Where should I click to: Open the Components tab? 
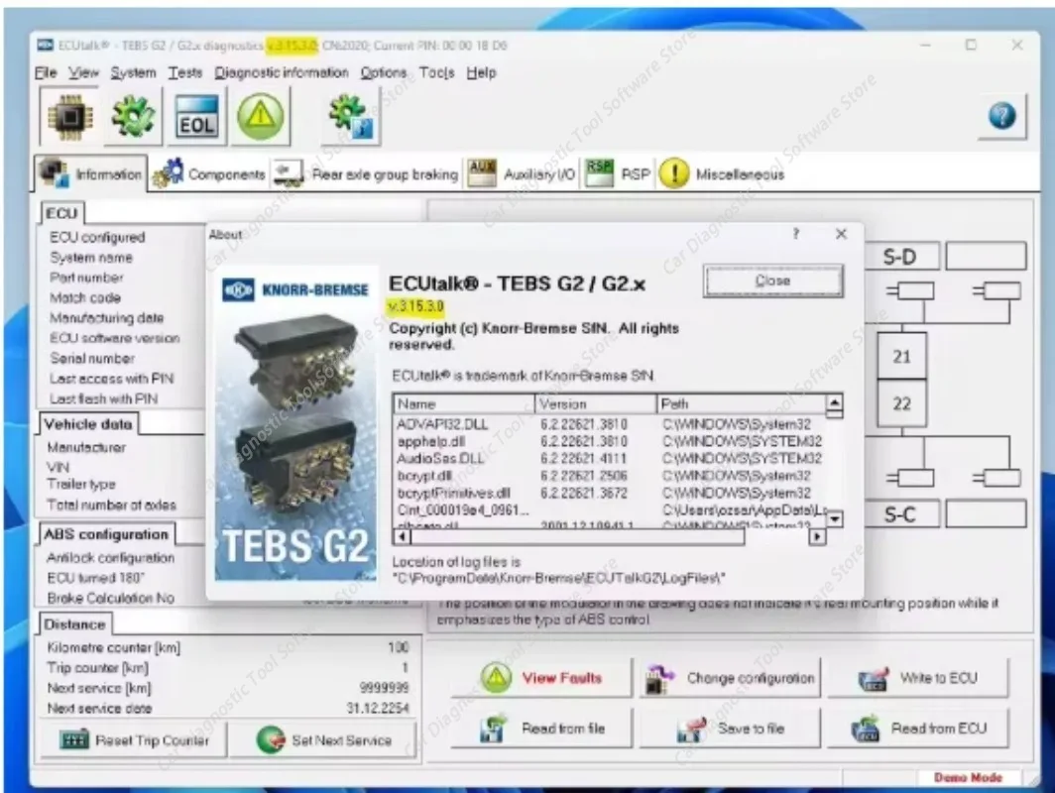click(209, 174)
